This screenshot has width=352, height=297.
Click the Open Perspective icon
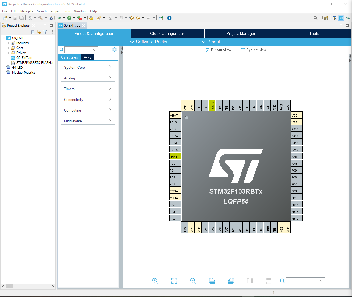[x=326, y=18]
